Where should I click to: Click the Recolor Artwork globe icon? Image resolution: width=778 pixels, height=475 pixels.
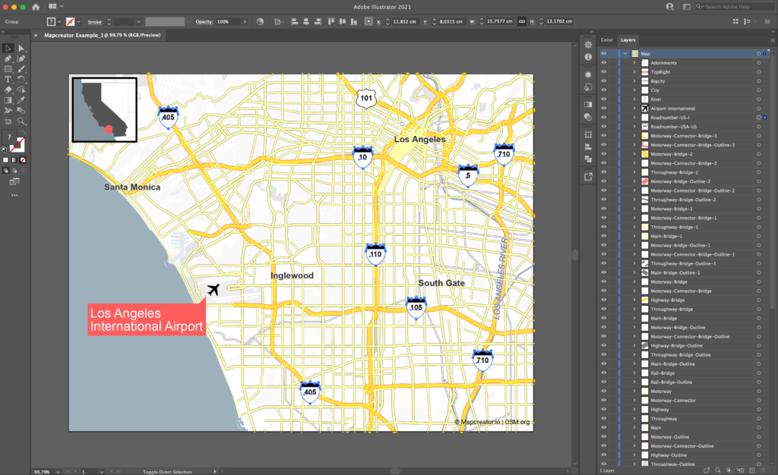(x=260, y=21)
